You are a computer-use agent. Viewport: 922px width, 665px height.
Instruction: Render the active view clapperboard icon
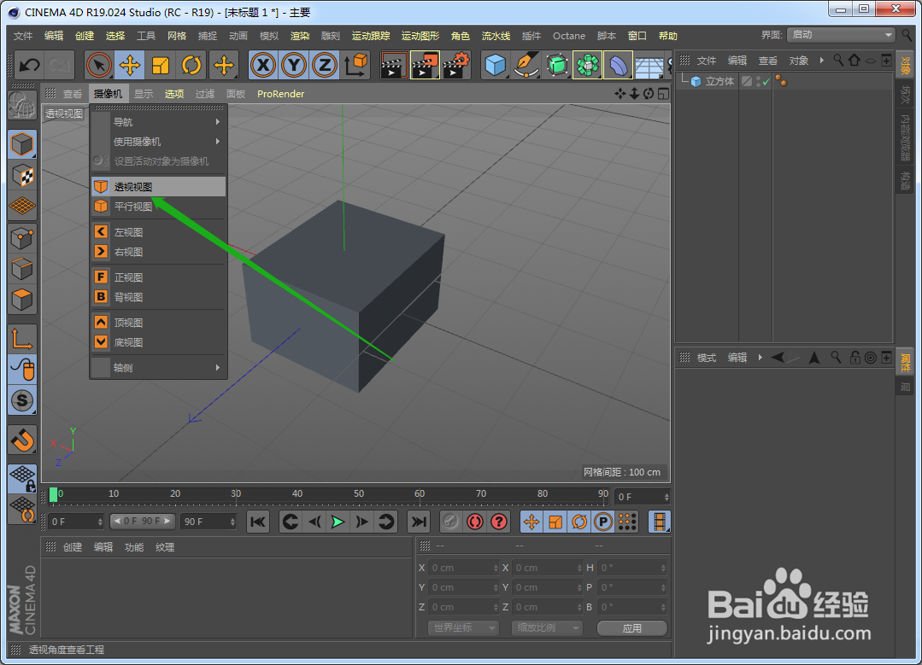[393, 65]
